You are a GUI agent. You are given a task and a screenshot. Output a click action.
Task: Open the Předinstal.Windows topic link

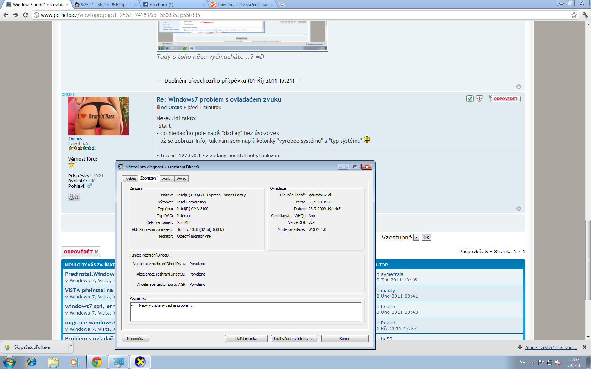tap(90, 274)
